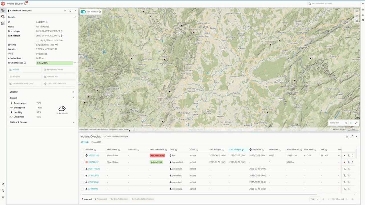365x205 pixels.
Task: Check the row checkbox for #84122417
Action: tap(82, 162)
